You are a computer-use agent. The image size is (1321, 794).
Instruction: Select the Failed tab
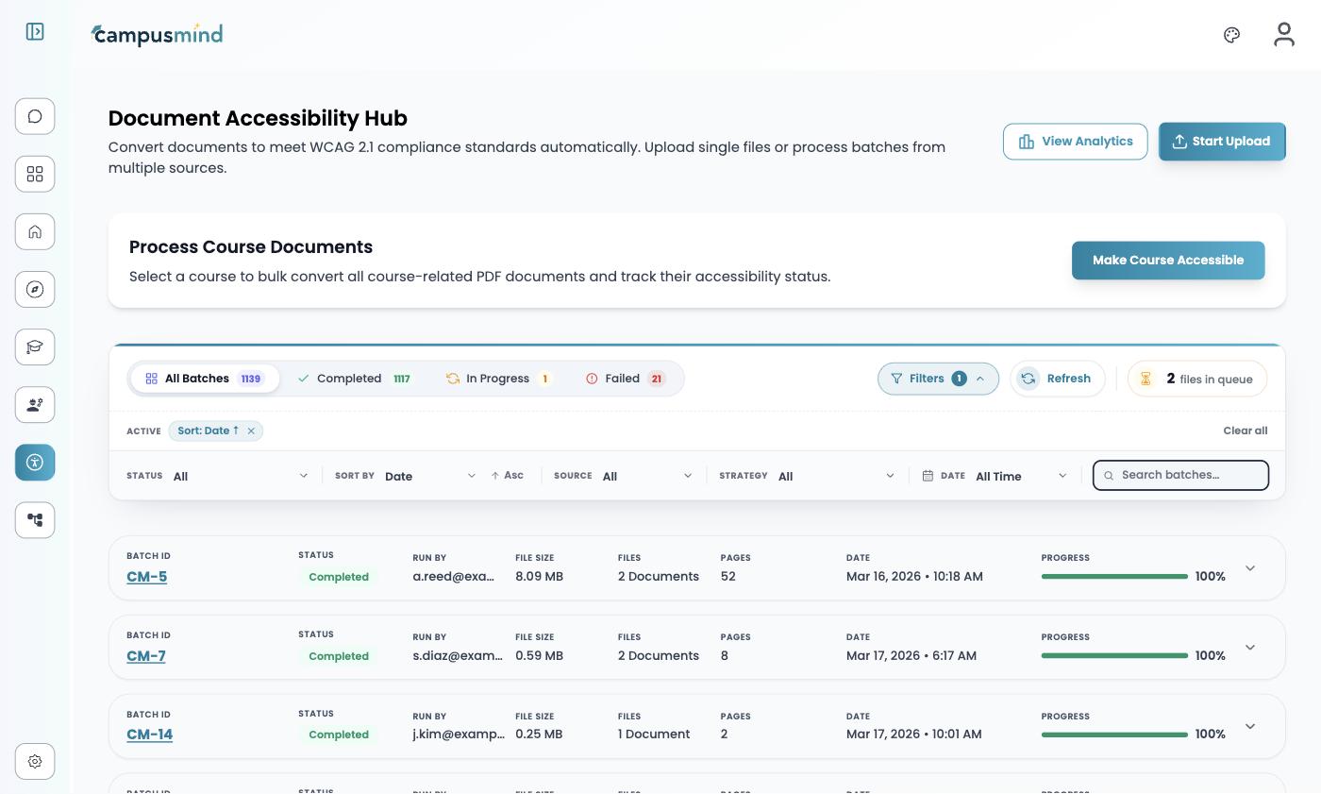626,379
